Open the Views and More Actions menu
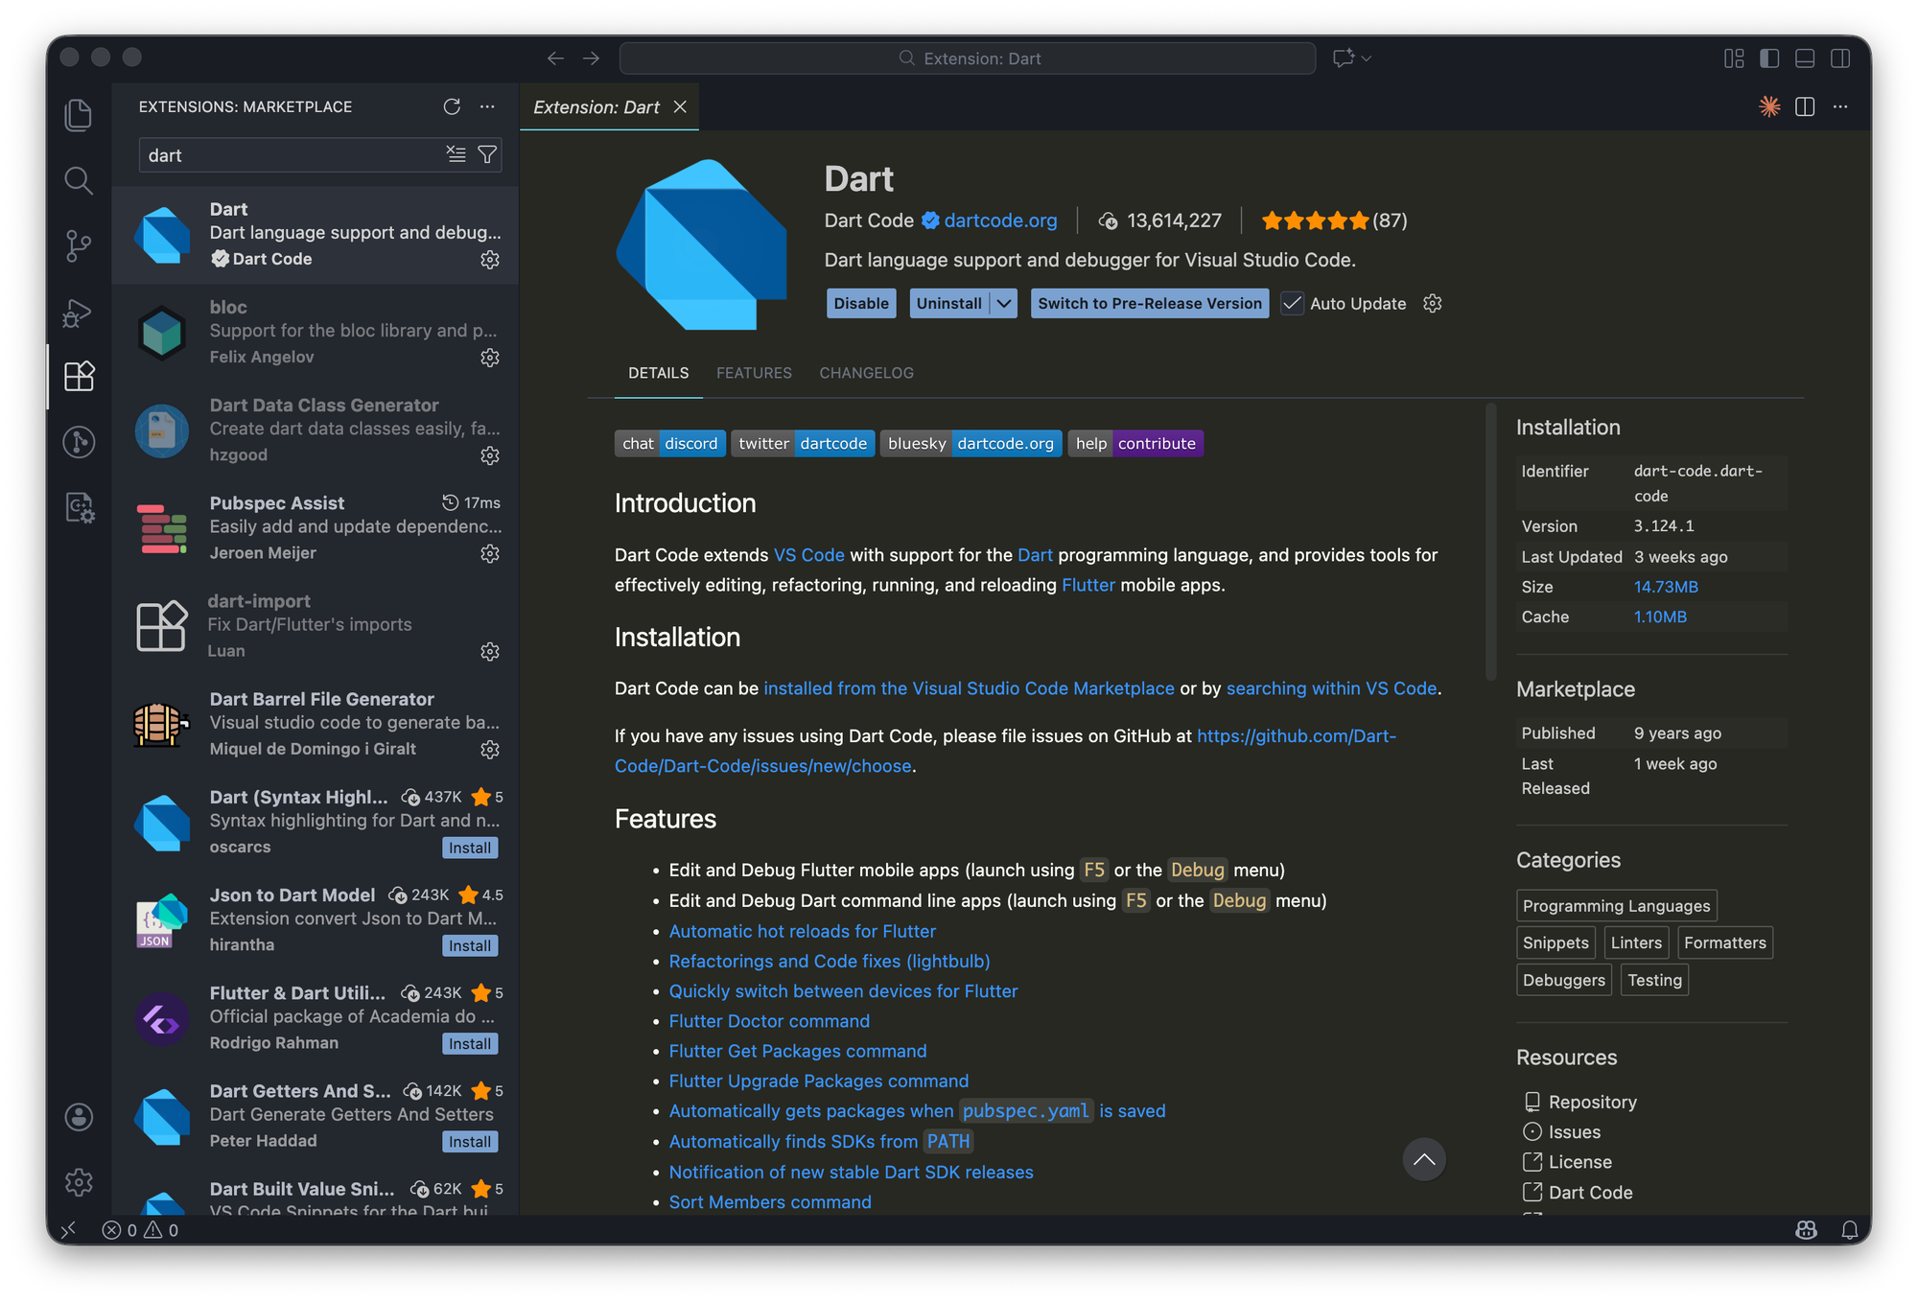1918x1302 pixels. click(x=487, y=106)
